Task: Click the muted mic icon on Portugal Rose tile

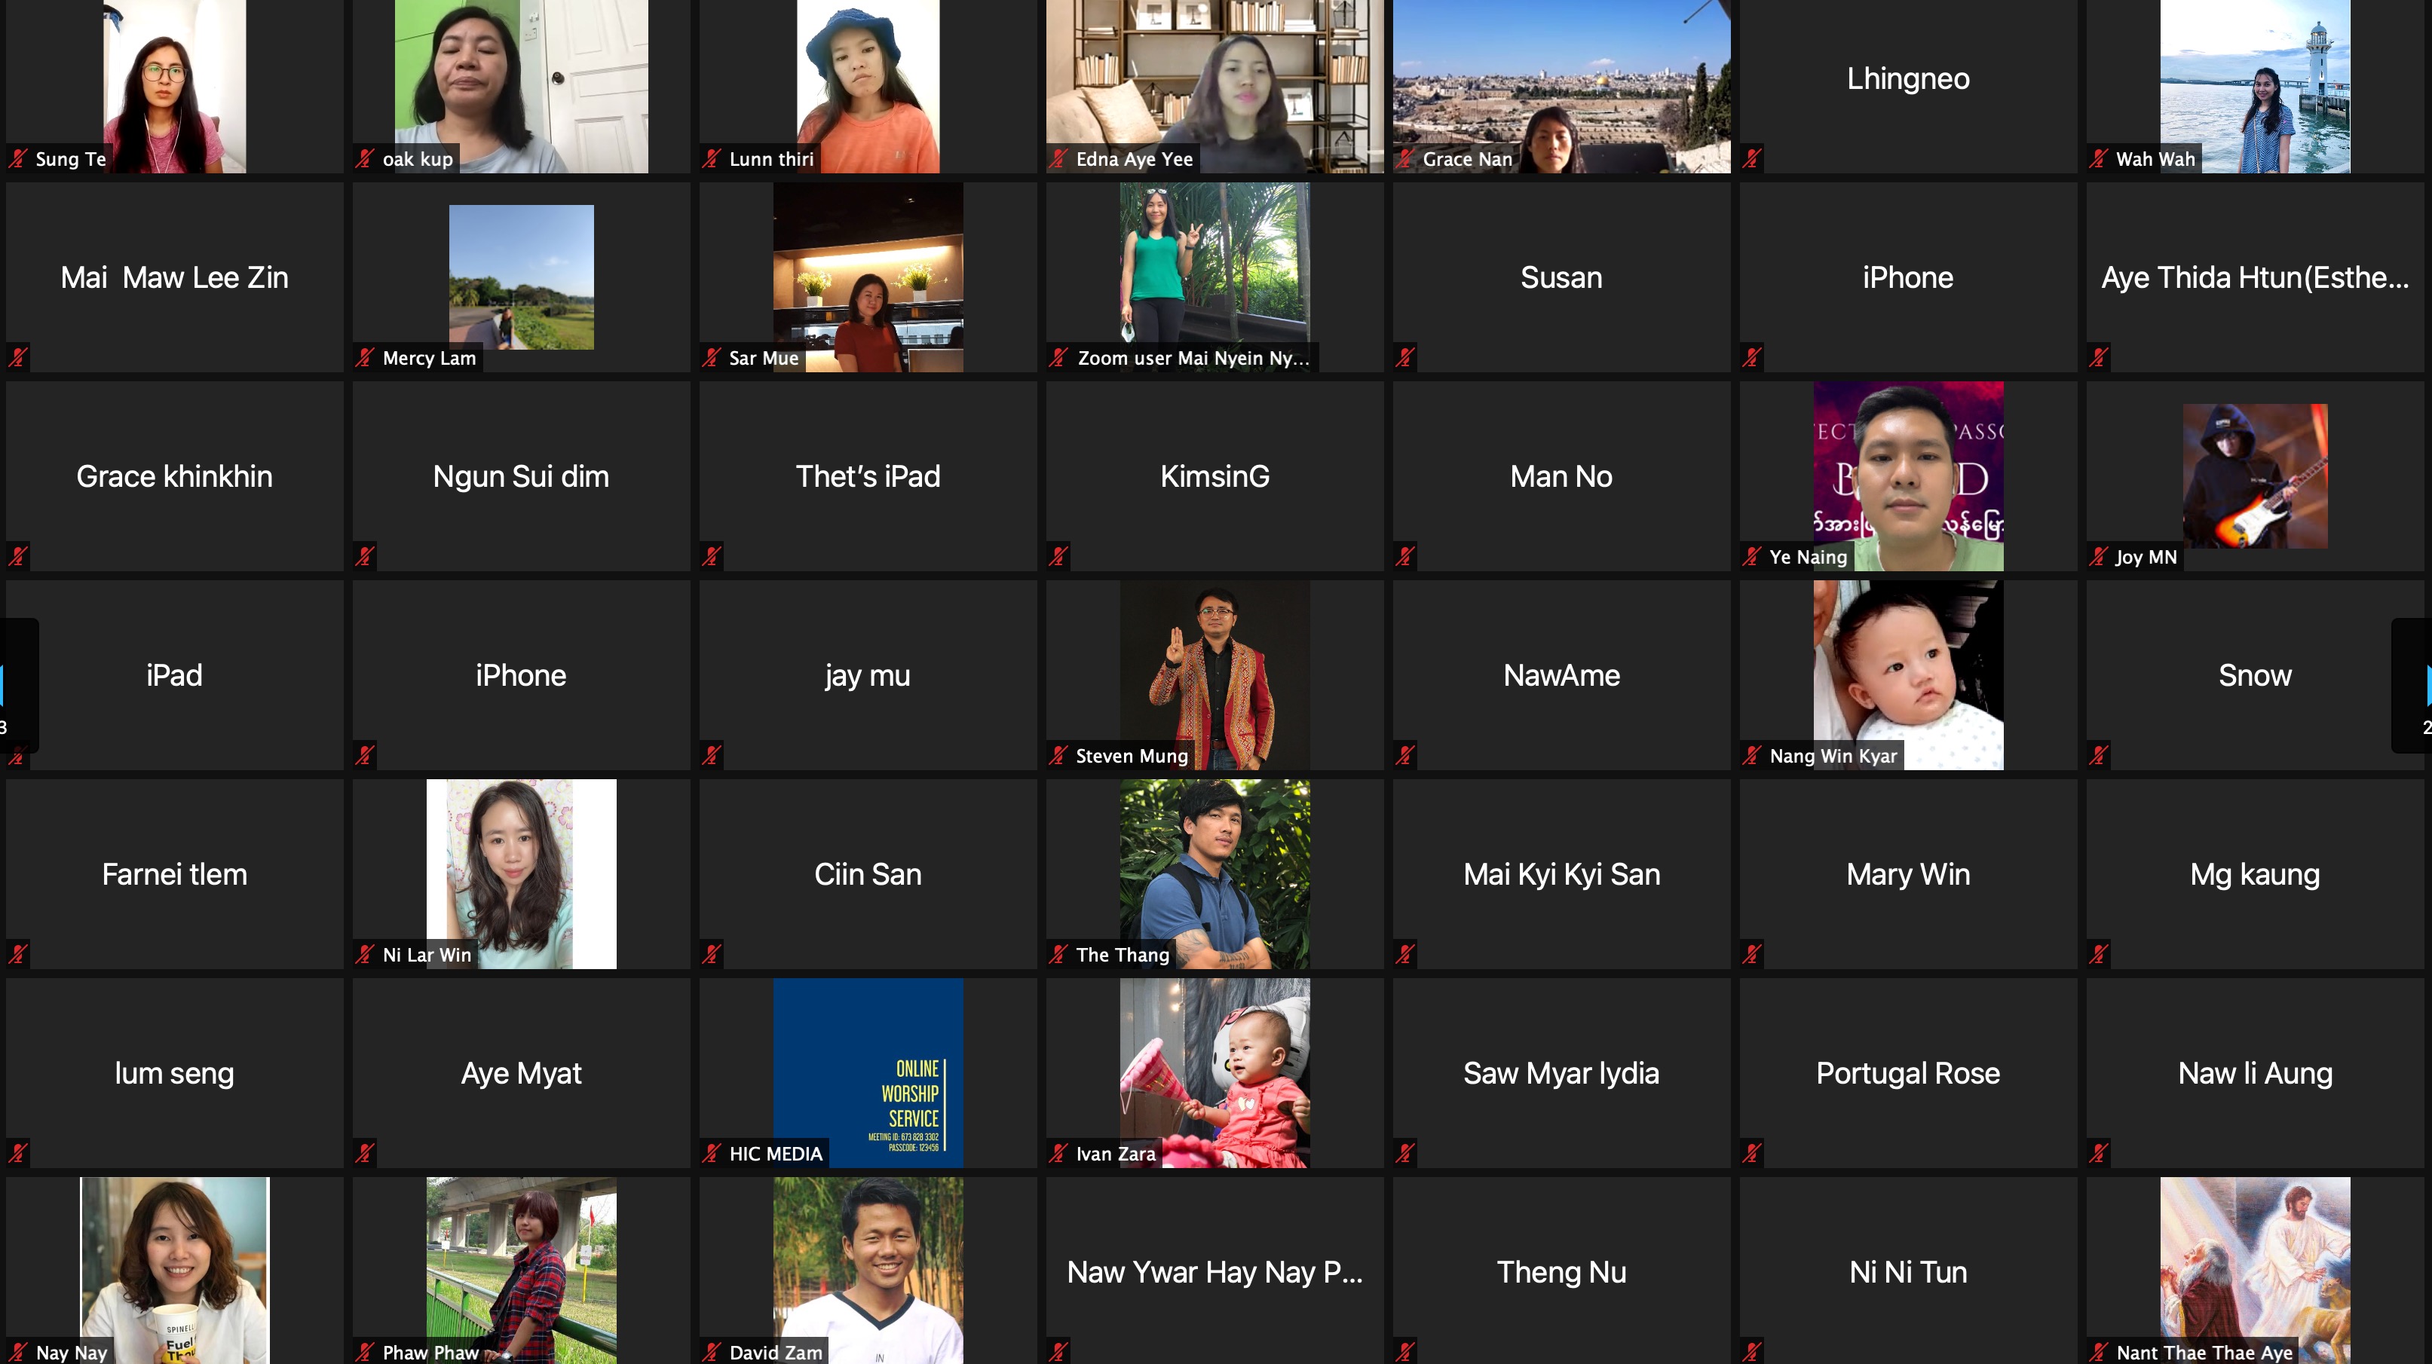Action: click(x=1752, y=1154)
